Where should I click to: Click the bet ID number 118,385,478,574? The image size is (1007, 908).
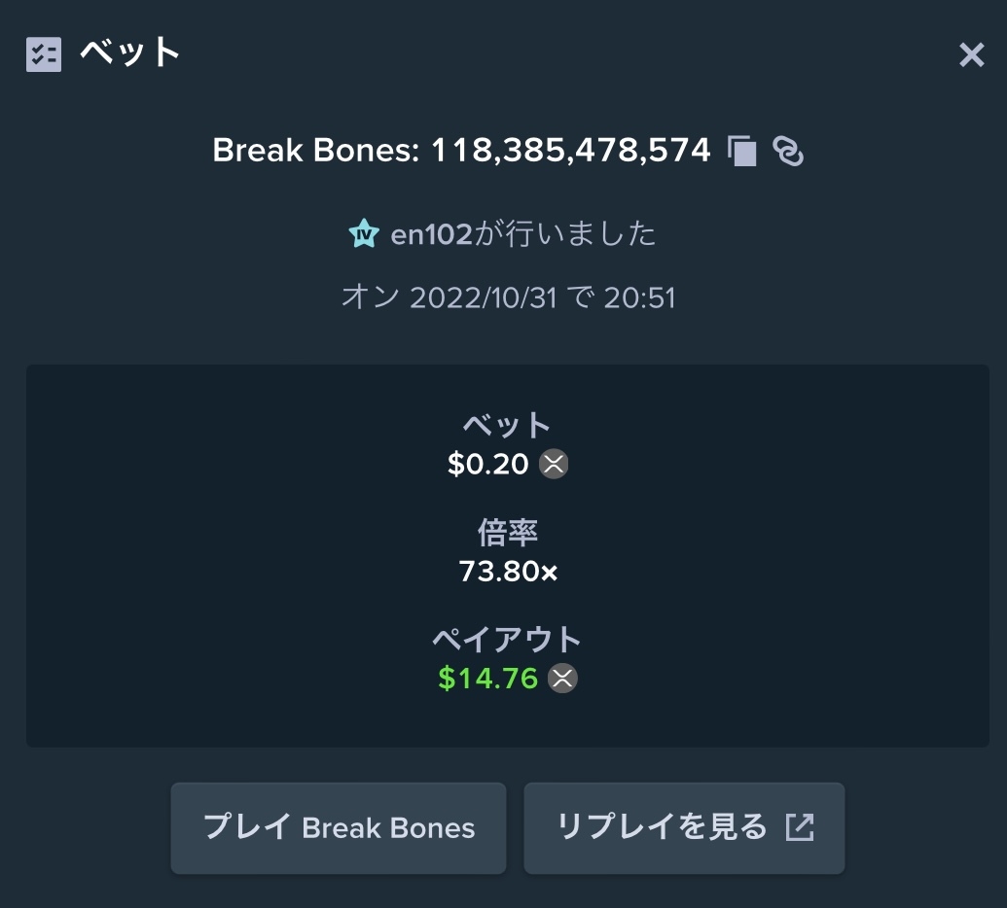pyautogui.click(x=571, y=151)
